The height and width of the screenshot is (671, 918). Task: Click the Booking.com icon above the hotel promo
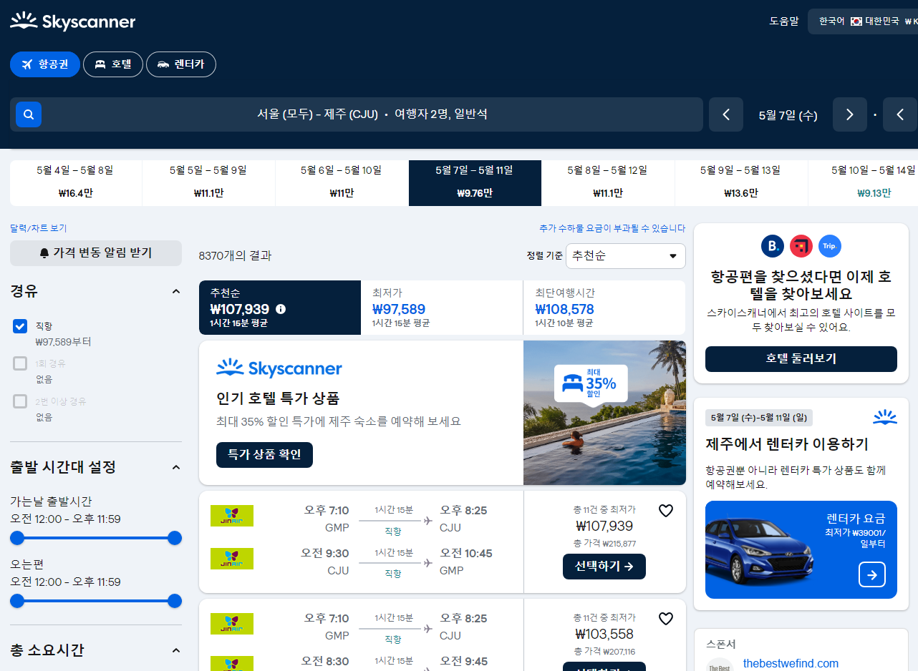click(772, 246)
